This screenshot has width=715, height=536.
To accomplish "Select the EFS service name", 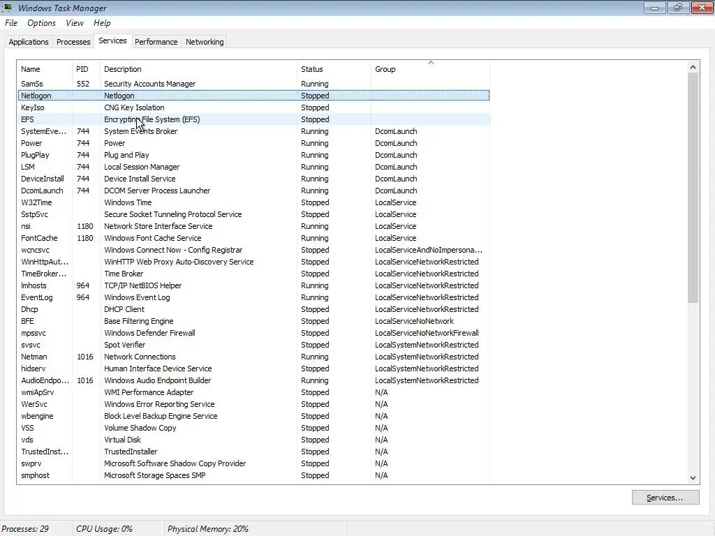I will (x=27, y=119).
